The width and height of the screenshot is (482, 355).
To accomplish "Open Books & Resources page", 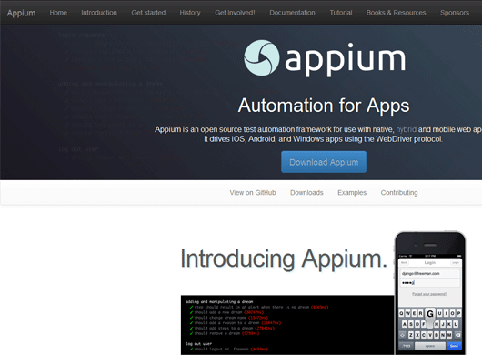I will tap(396, 13).
